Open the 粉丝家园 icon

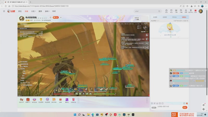click(47, 100)
